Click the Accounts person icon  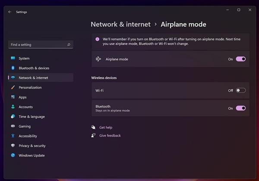coord(13,107)
